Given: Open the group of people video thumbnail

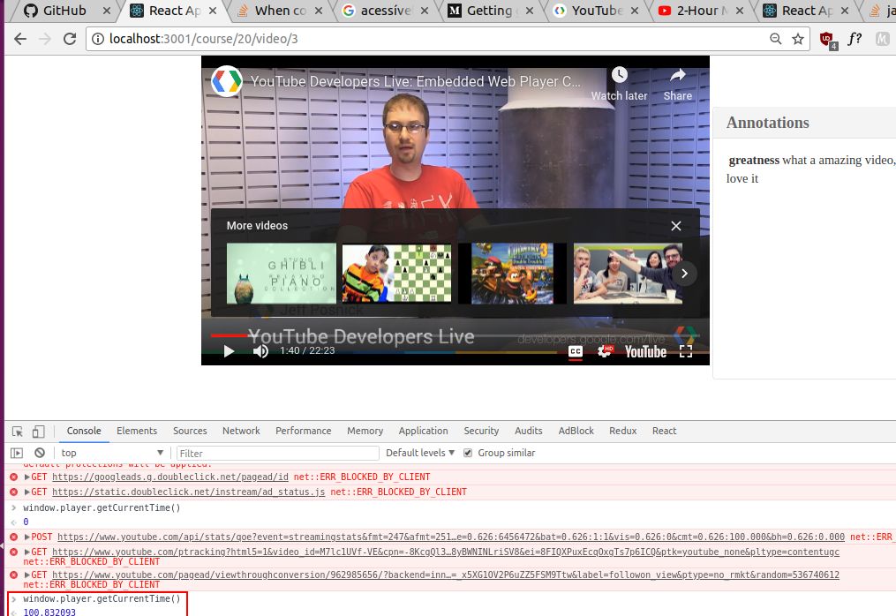Looking at the screenshot, I should [628, 274].
